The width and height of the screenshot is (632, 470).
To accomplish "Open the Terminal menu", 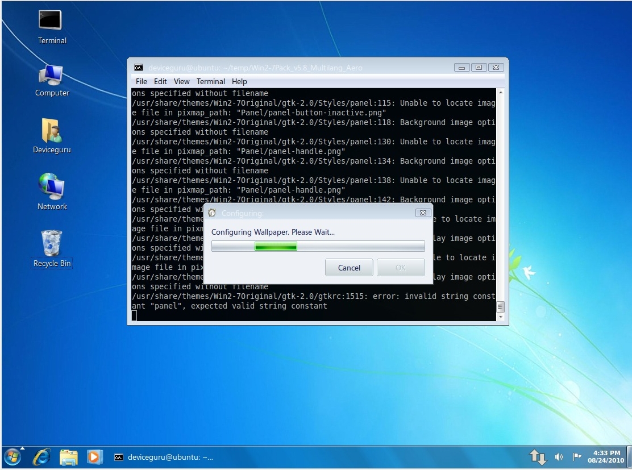I will point(211,81).
